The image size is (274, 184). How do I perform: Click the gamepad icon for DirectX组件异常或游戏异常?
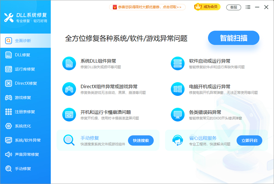click(69, 89)
